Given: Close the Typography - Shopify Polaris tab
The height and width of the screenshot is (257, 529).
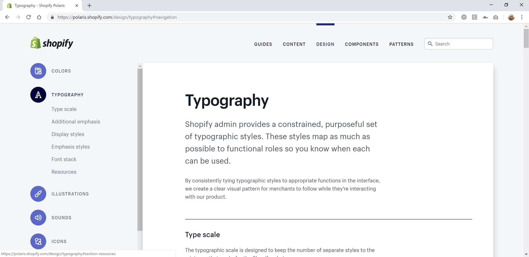Looking at the screenshot, I should click(77, 6).
